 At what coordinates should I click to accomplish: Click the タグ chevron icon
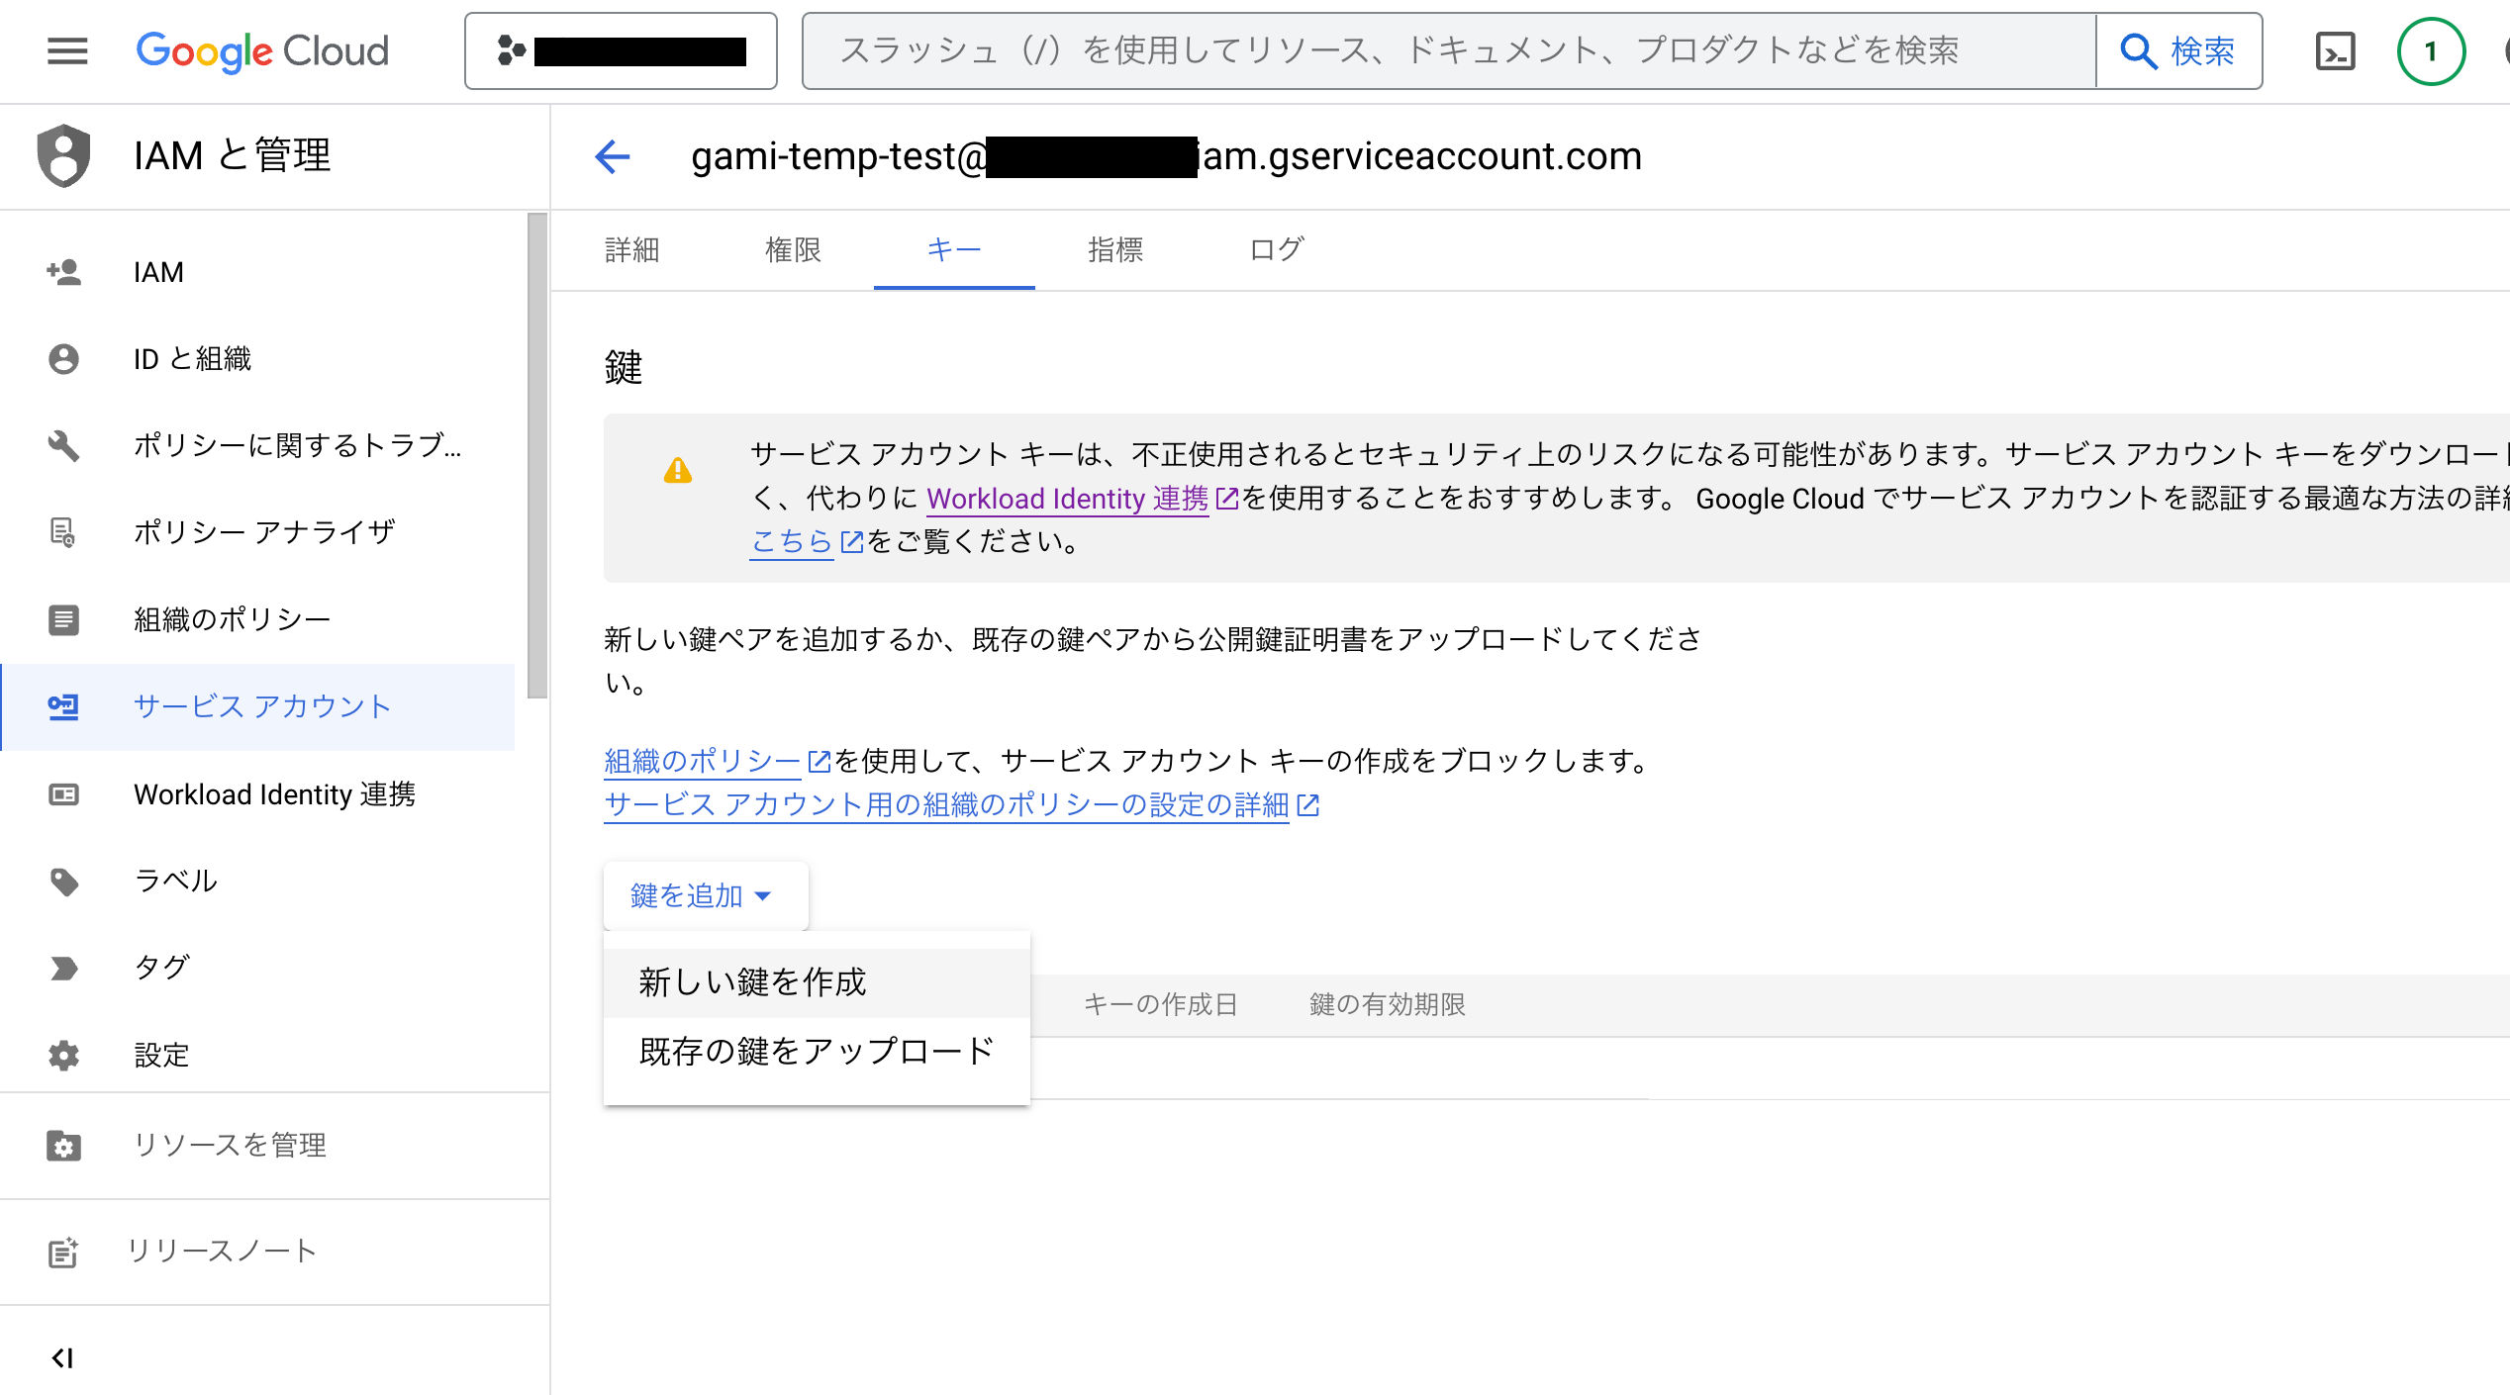(63, 968)
